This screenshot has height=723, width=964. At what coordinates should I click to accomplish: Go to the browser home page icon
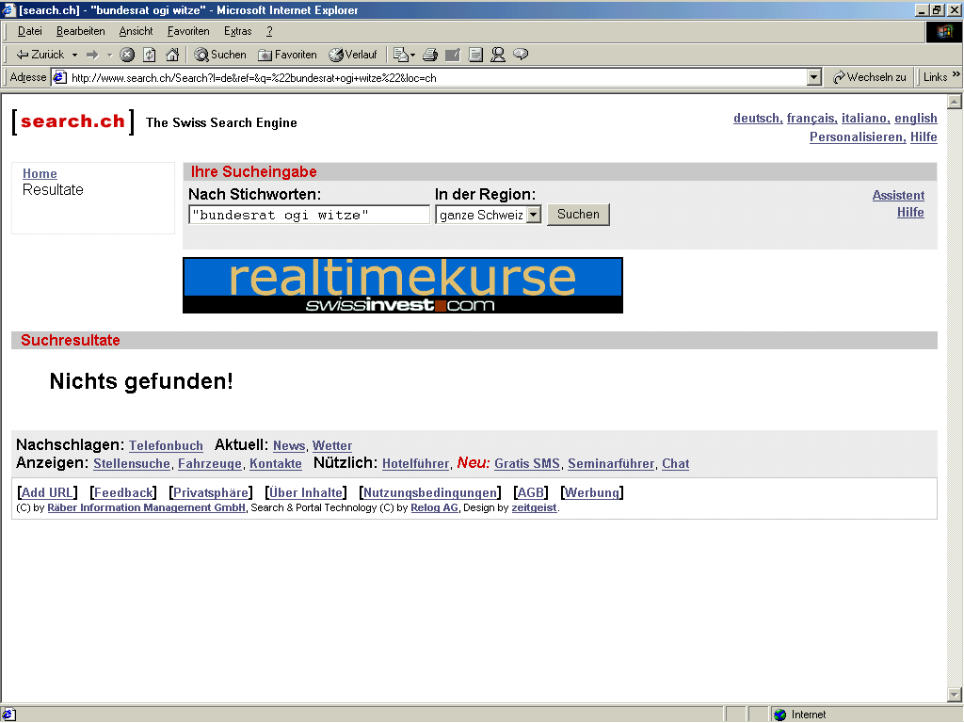coord(173,55)
